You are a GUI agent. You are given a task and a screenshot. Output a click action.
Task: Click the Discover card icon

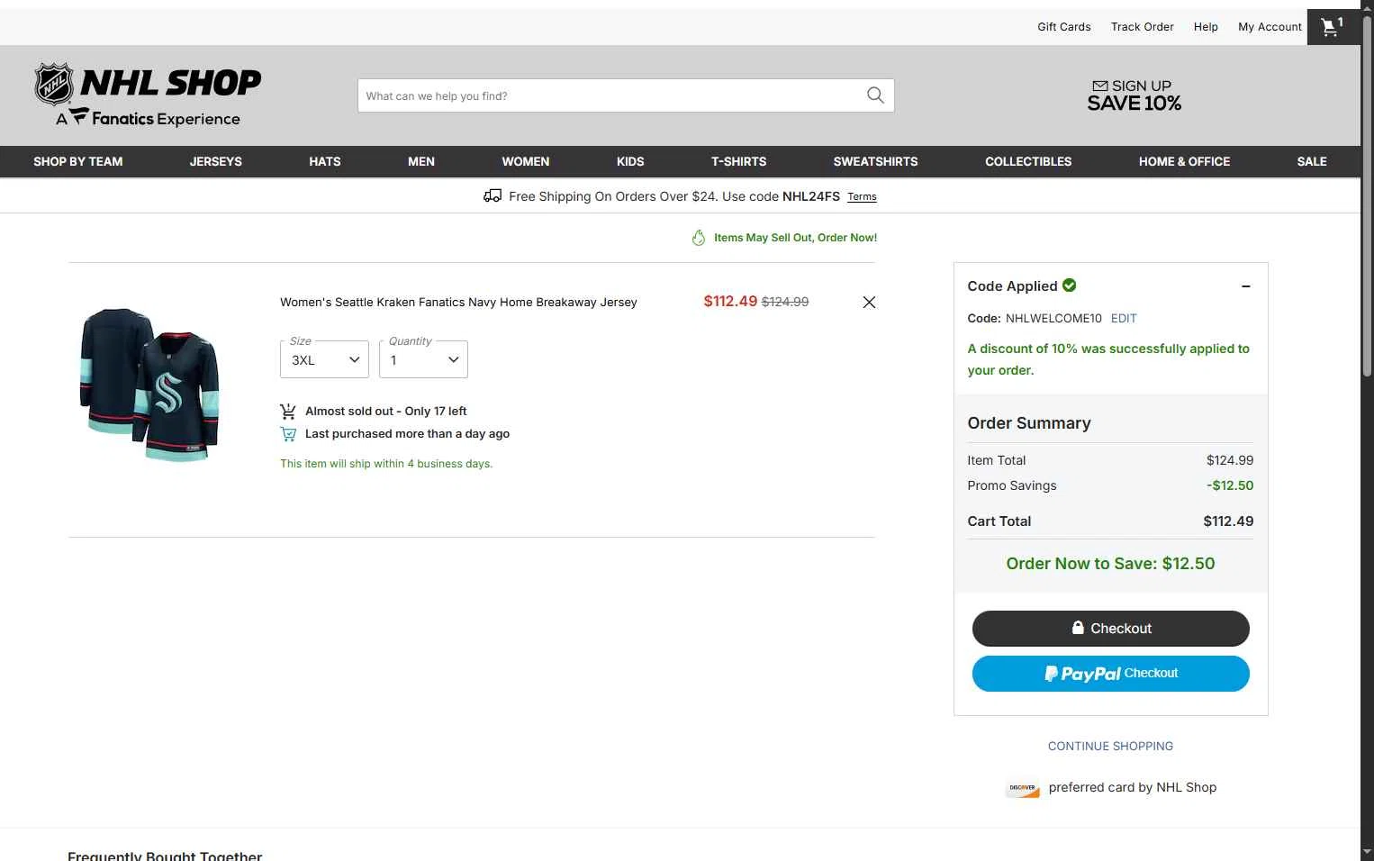(x=1023, y=788)
